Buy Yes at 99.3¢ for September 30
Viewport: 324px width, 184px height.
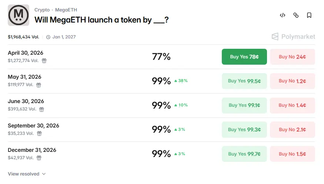tap(244, 130)
